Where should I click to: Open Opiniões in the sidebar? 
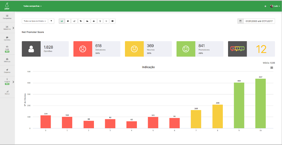pyautogui.click(x=7, y=38)
